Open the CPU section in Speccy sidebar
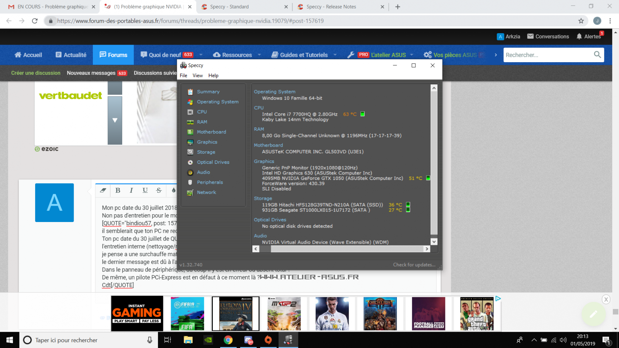This screenshot has width=619, height=348. click(x=202, y=112)
